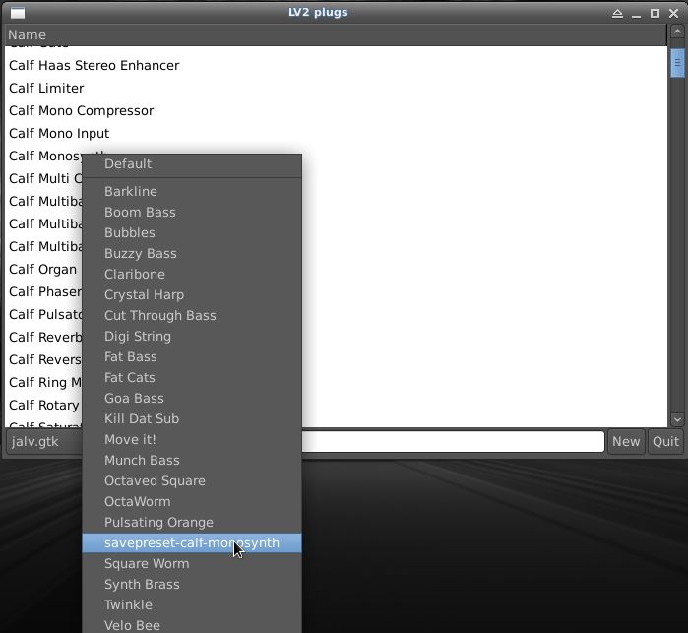Choose Buzzy Bass preset

coord(192,253)
